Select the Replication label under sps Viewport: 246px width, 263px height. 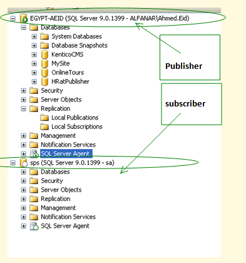coord(56,199)
